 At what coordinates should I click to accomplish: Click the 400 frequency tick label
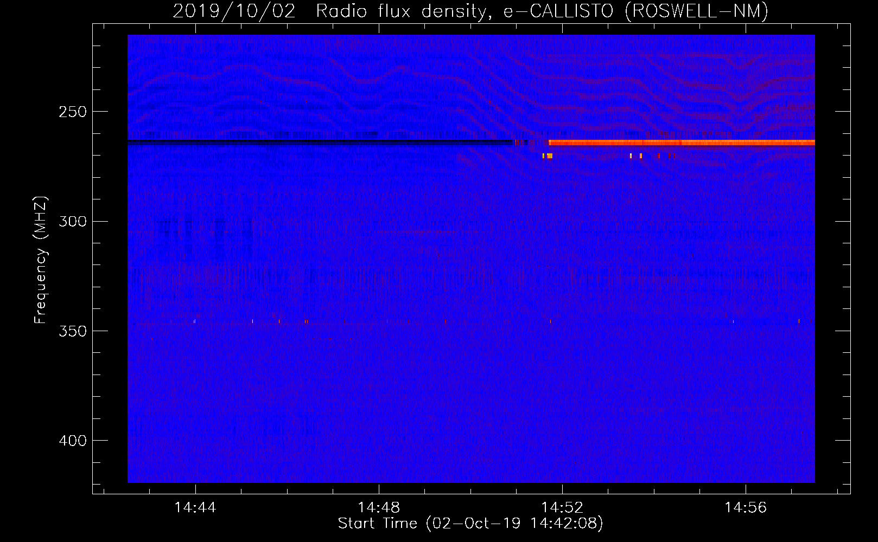pos(73,441)
